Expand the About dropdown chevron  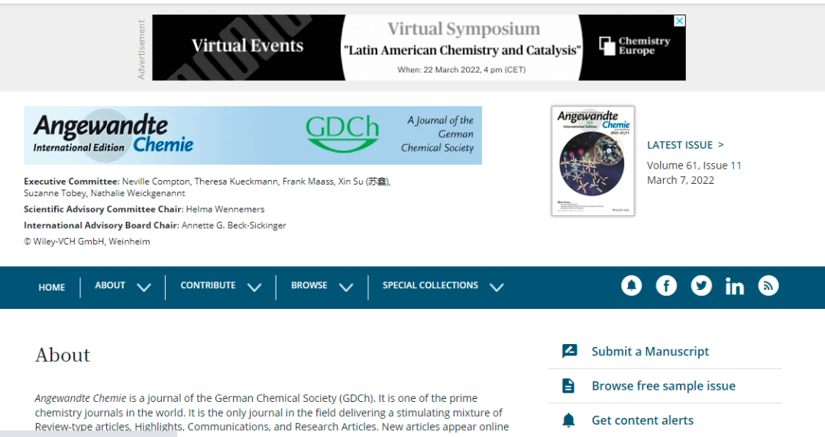[x=144, y=288]
